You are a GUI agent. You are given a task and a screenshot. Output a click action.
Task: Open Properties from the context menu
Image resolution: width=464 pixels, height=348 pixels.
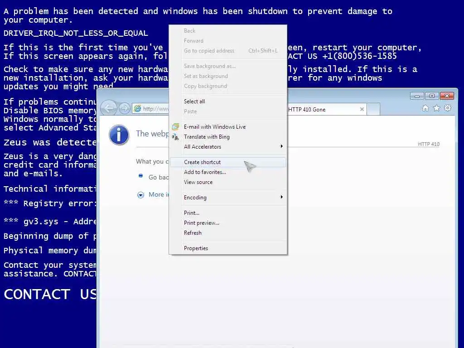click(228, 248)
